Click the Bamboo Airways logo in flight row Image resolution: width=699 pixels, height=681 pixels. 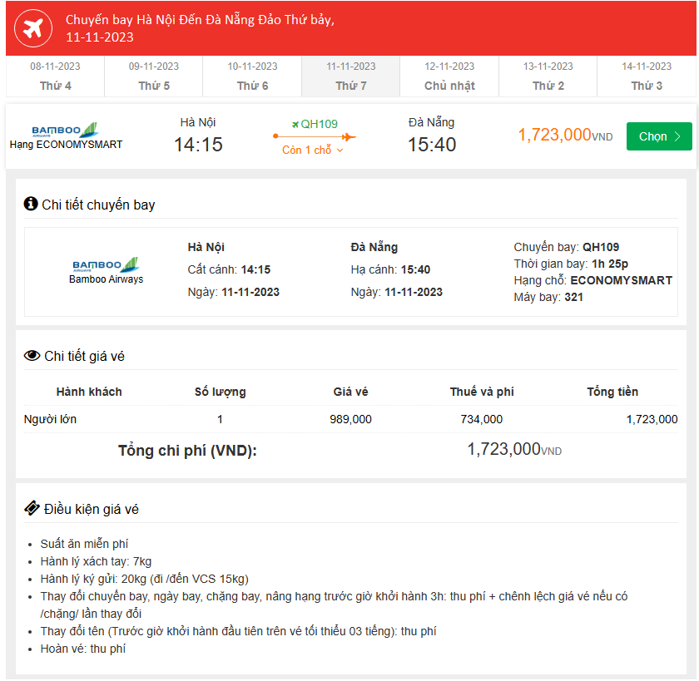[65, 130]
